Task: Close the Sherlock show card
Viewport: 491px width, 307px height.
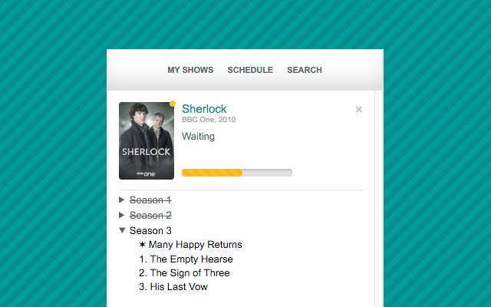Action: (358, 110)
